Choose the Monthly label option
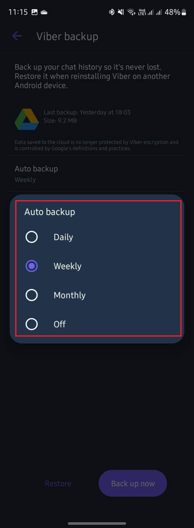 click(70, 295)
